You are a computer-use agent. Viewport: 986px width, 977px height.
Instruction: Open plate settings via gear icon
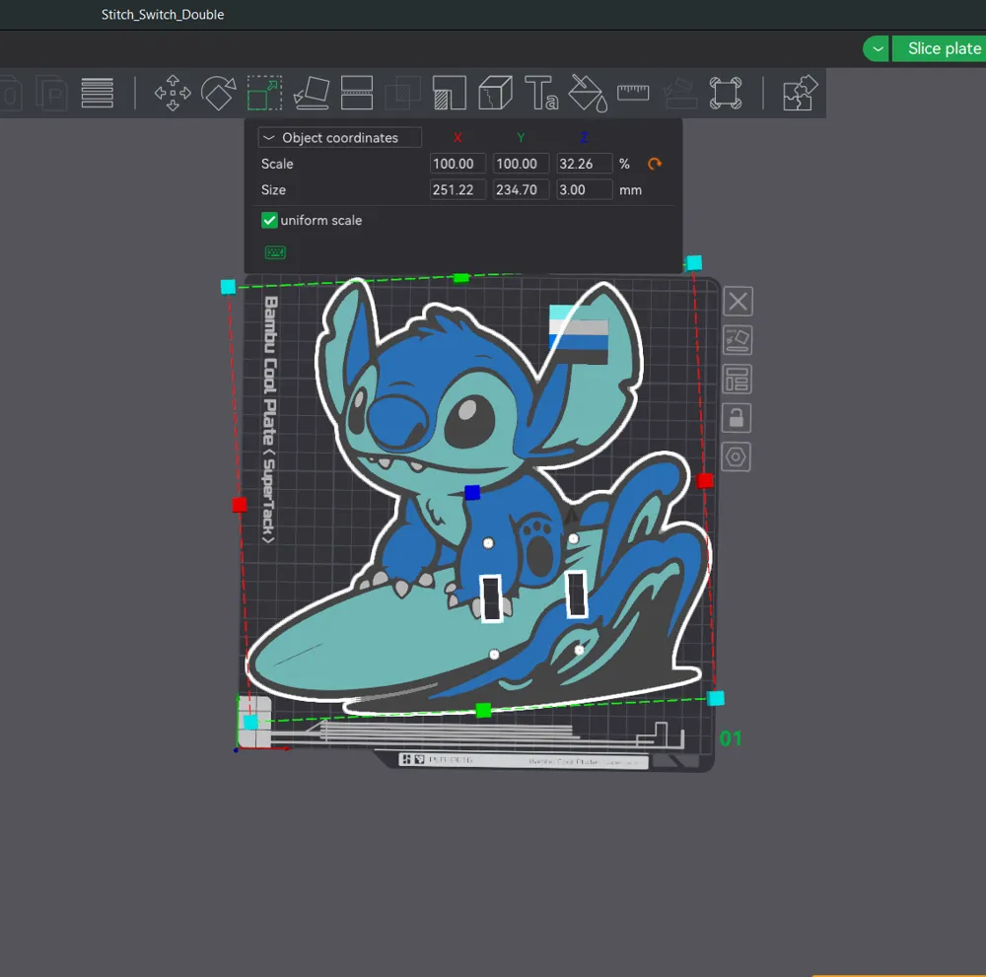[x=738, y=456]
